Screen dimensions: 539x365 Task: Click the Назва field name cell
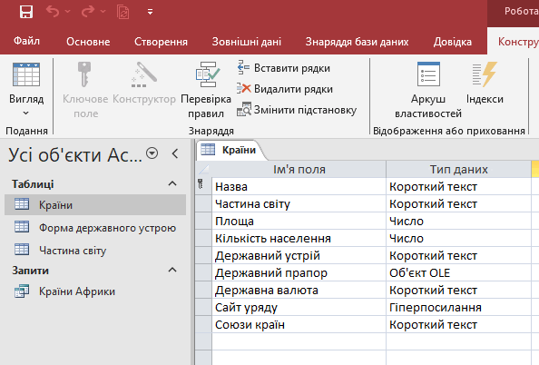pos(299,186)
